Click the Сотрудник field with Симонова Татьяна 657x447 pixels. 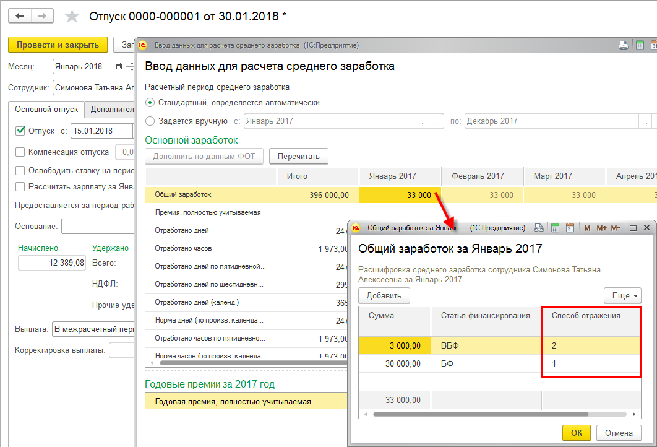[x=93, y=88]
